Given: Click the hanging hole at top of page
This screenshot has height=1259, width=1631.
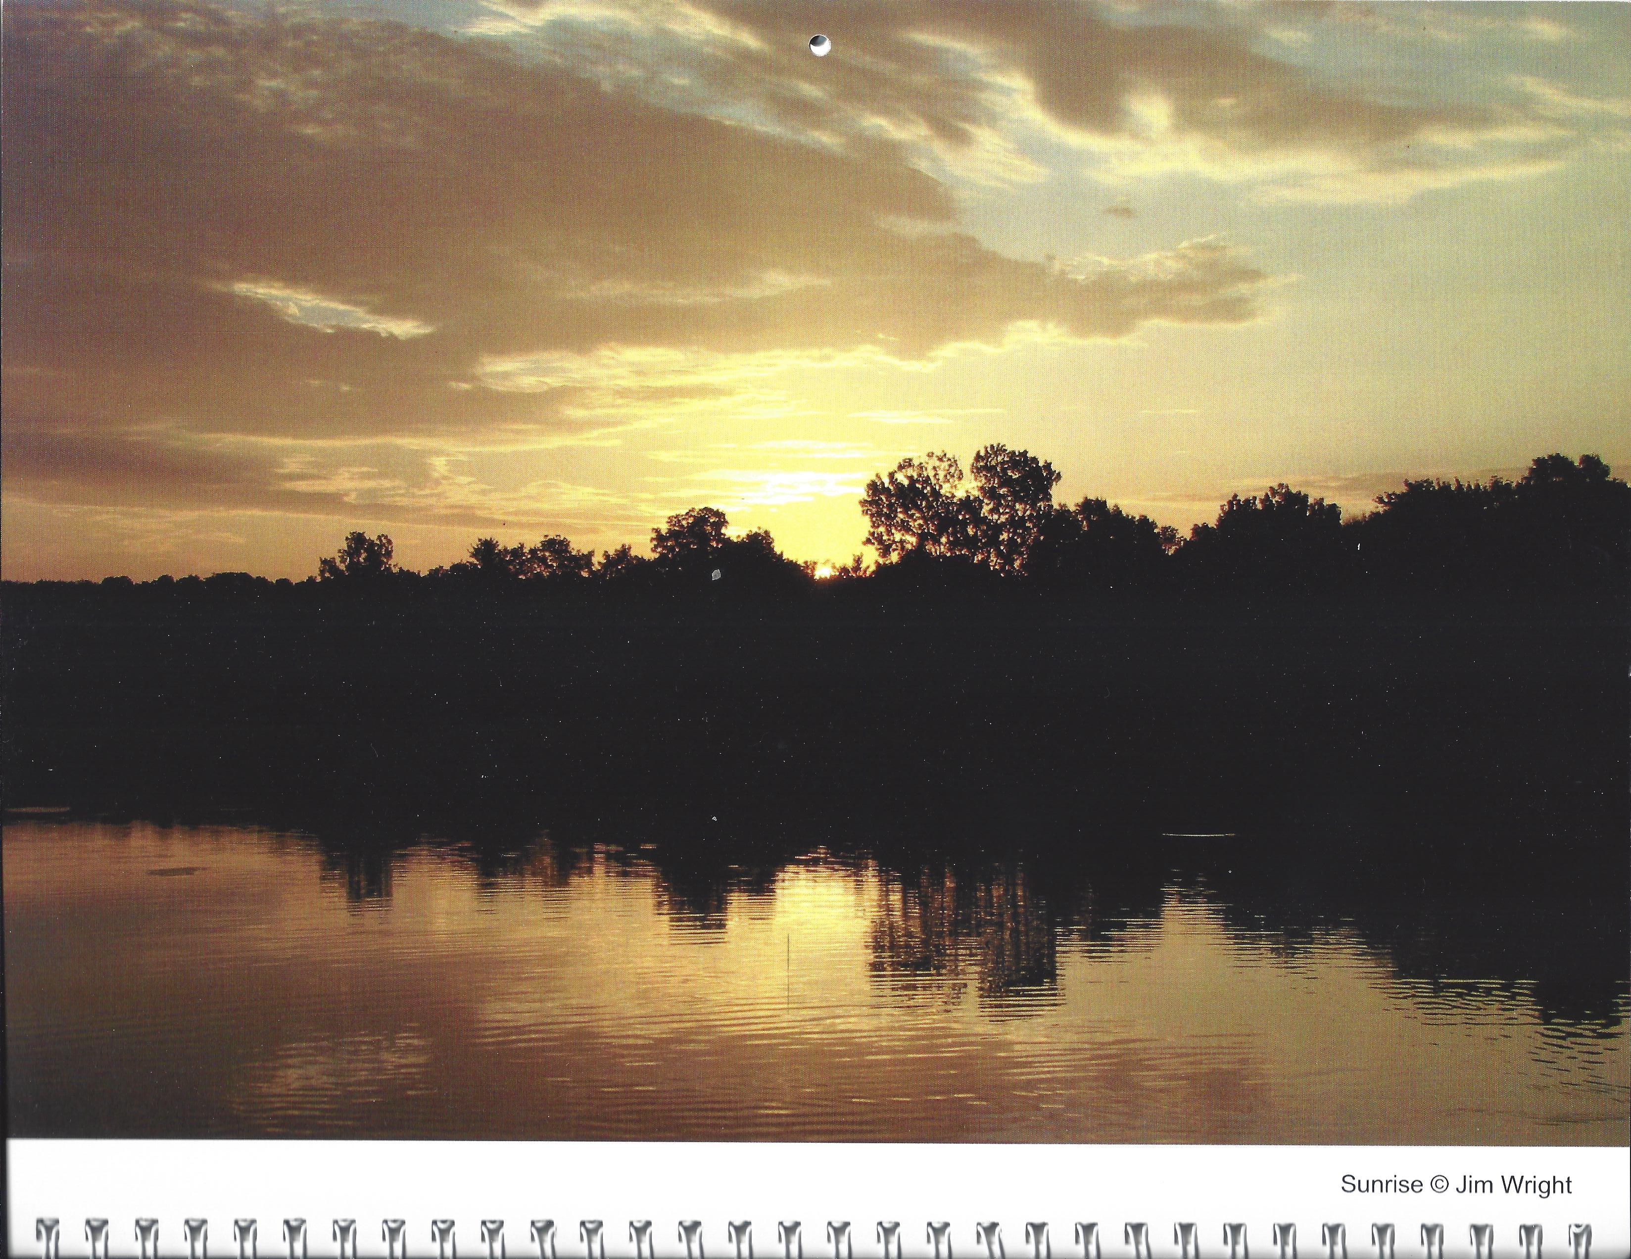Looking at the screenshot, I should point(819,46).
